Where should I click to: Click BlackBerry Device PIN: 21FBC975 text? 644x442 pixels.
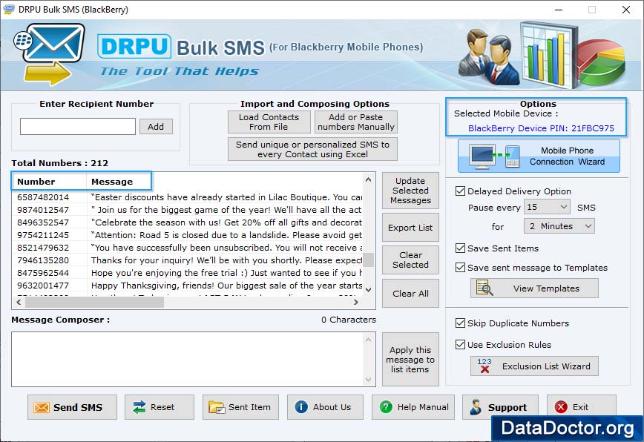[x=541, y=128]
